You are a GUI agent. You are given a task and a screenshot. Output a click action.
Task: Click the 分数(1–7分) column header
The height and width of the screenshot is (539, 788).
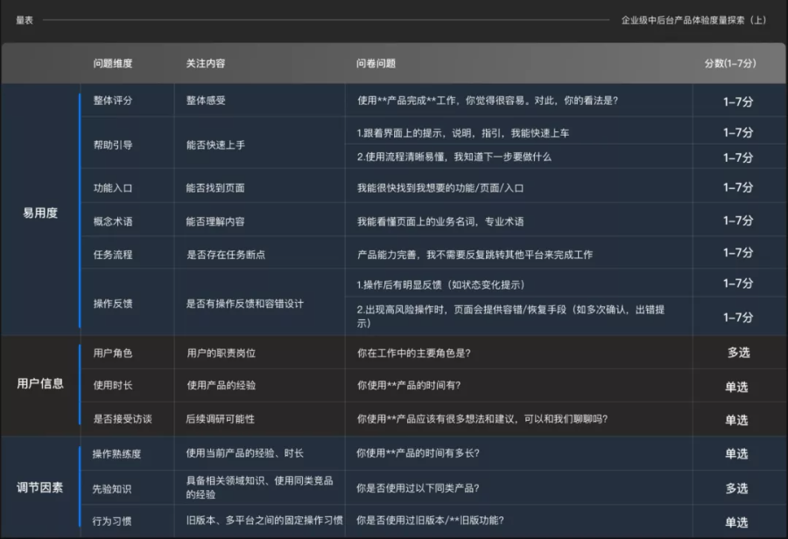(x=730, y=64)
